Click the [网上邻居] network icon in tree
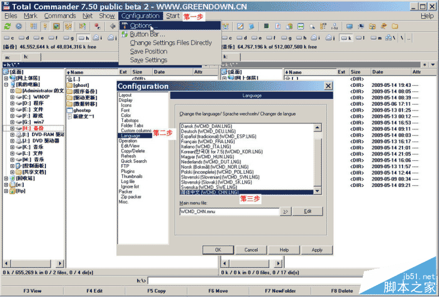The image size is (439, 297). pos(13,78)
